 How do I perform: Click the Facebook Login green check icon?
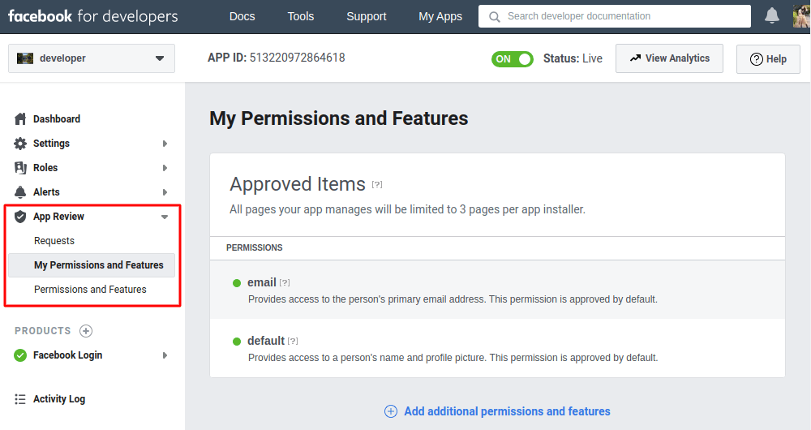[x=20, y=355]
